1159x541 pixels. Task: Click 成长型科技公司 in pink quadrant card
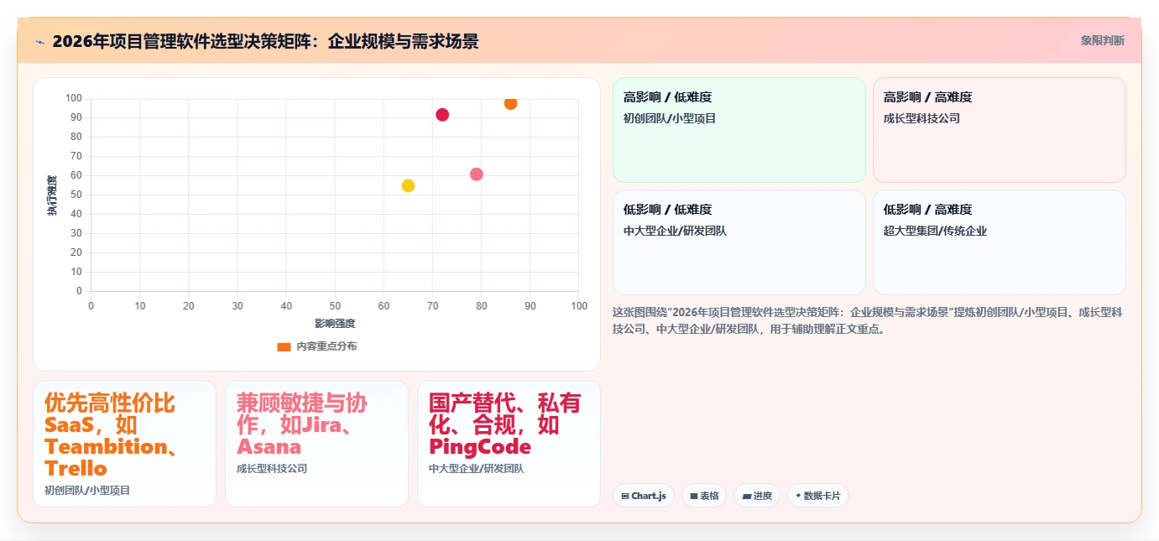[921, 118]
